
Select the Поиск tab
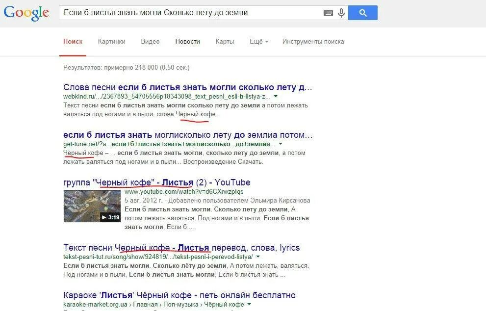pos(73,42)
